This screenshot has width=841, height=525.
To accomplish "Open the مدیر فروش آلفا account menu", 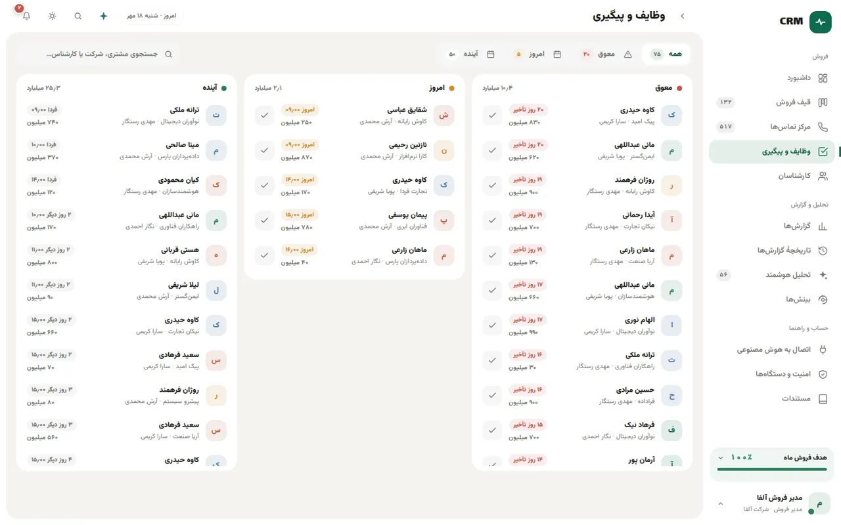I will click(772, 503).
